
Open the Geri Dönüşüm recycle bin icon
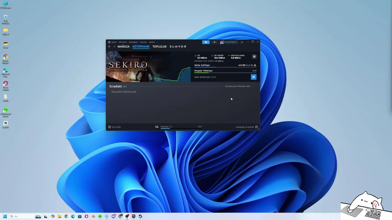pos(6,19)
